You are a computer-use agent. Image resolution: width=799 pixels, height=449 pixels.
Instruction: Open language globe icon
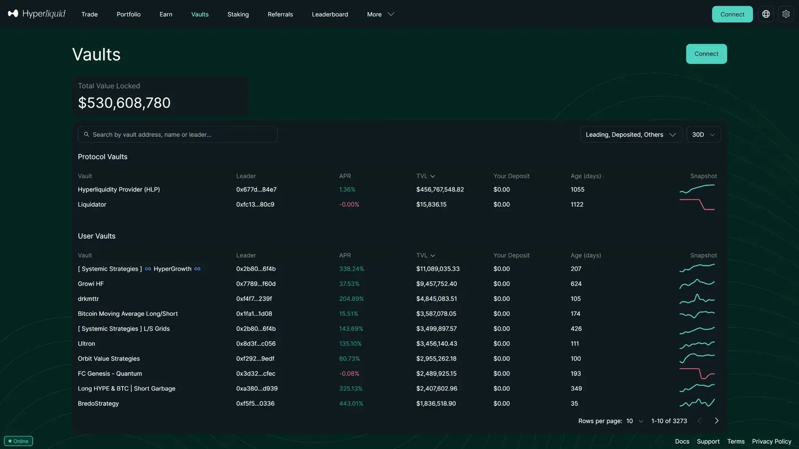766,14
